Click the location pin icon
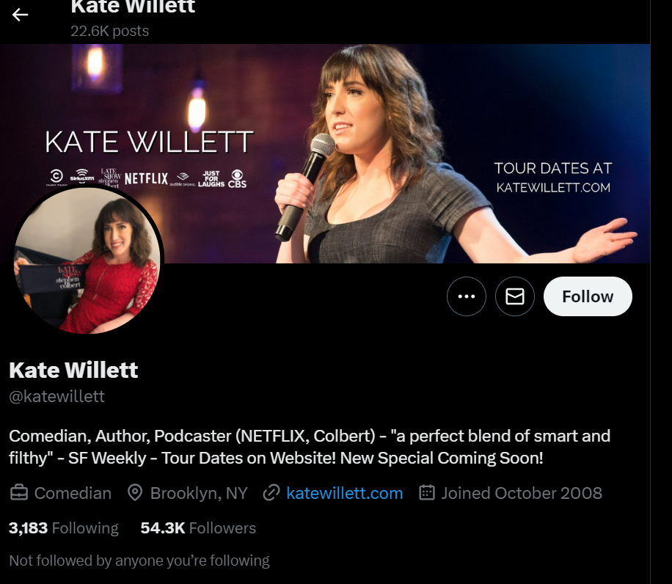Image resolution: width=672 pixels, height=584 pixels. point(135,493)
